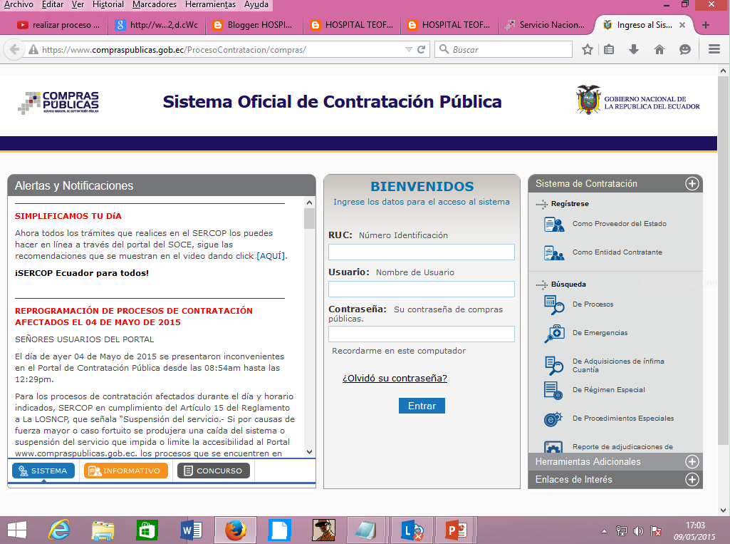Viewport: 730px width, 544px height.
Task: Click the RUC identification field
Action: (421, 252)
